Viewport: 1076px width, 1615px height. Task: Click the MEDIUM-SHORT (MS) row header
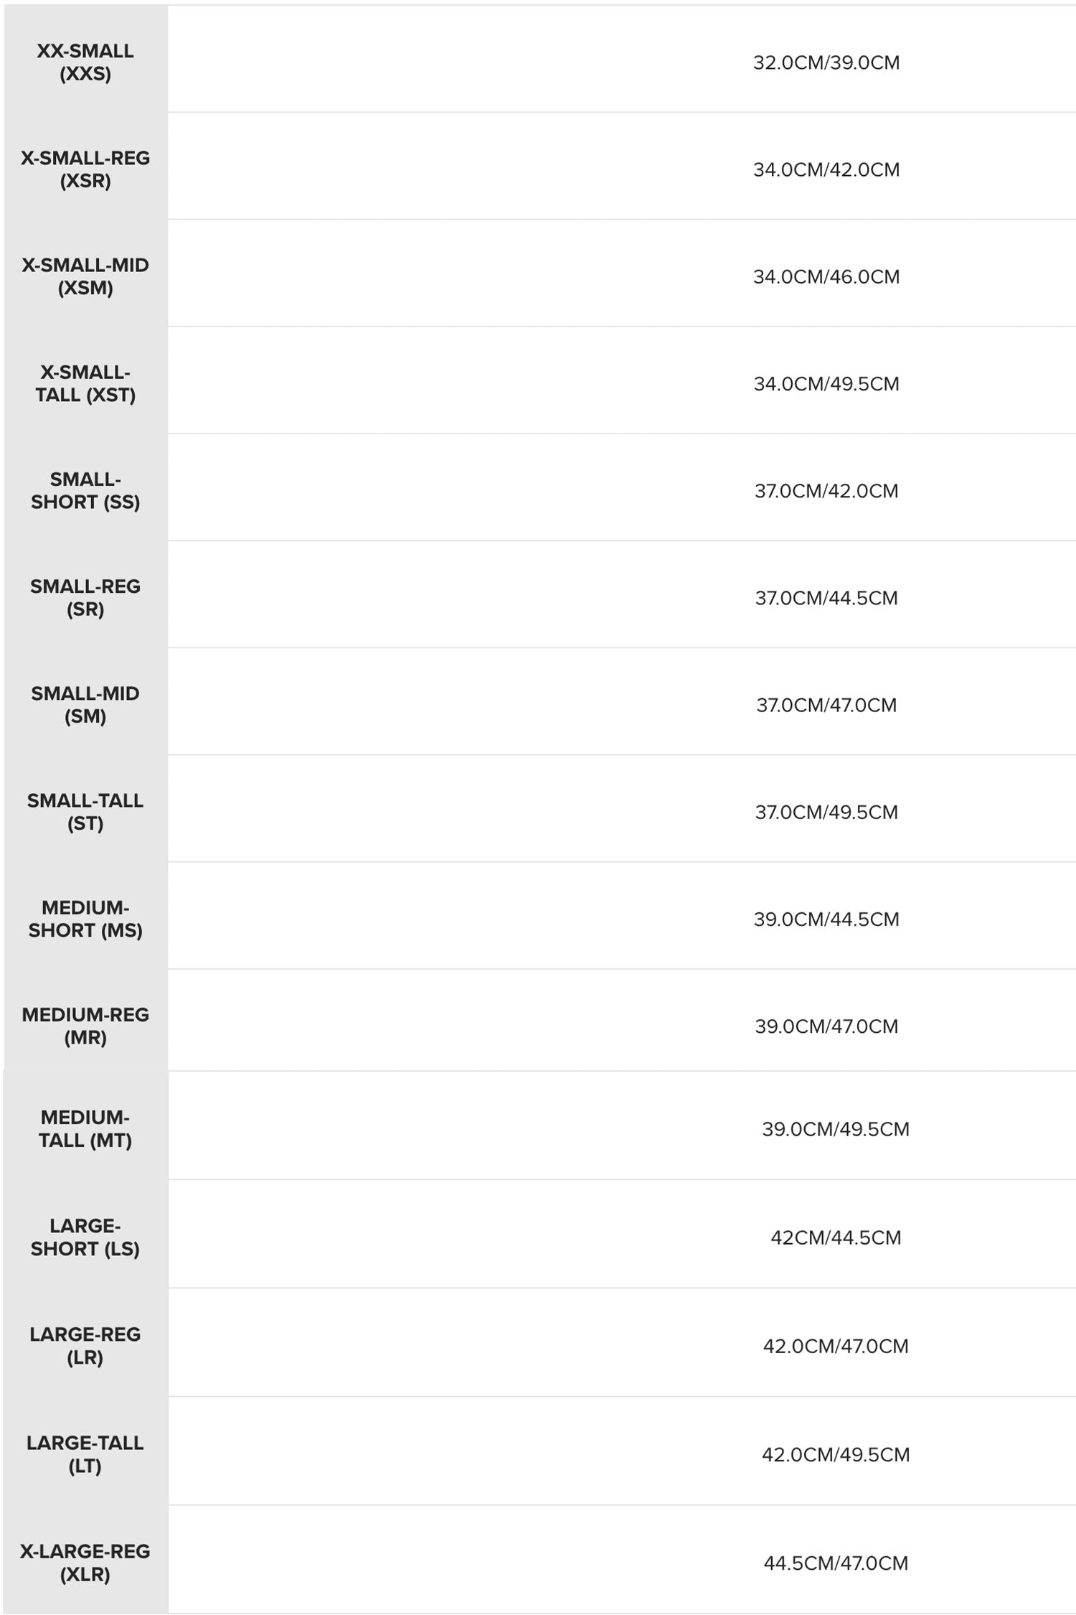point(85,919)
